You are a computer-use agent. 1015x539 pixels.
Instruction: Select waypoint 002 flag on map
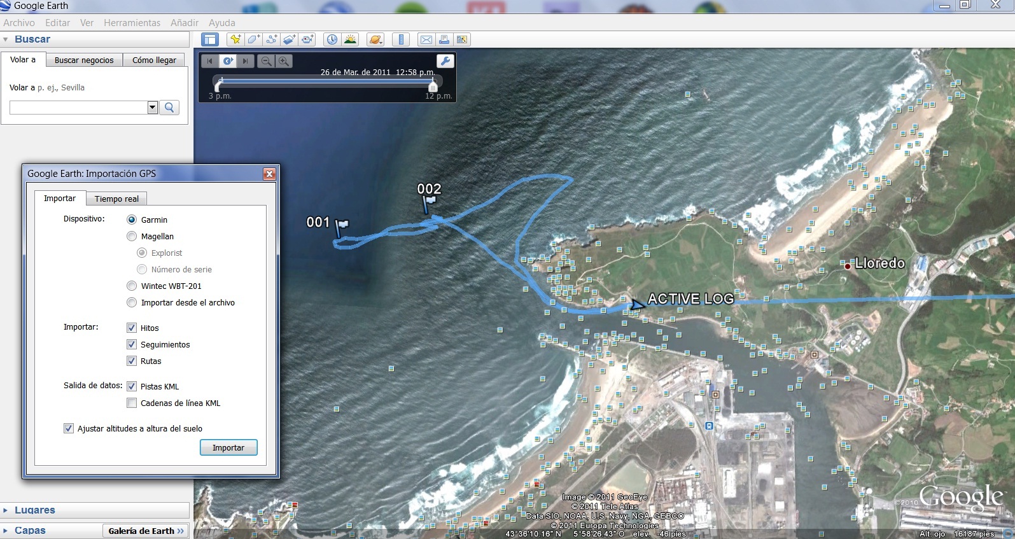[x=428, y=203]
